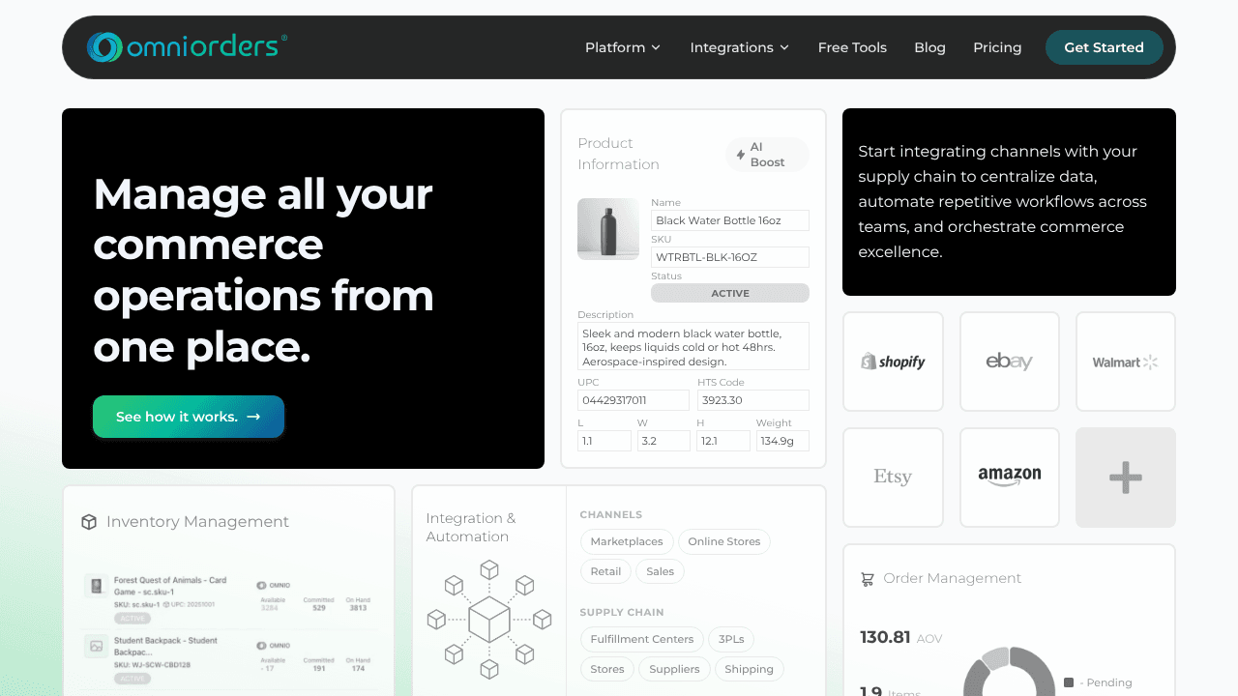
Task: Select the Marketplaces channel tag
Action: pyautogui.click(x=627, y=541)
